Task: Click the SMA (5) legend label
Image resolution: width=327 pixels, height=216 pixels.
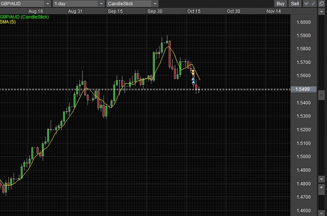Action: 8,21
